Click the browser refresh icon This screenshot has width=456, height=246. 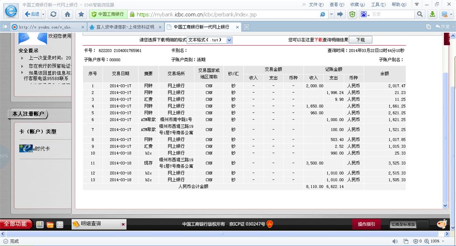(53, 14)
